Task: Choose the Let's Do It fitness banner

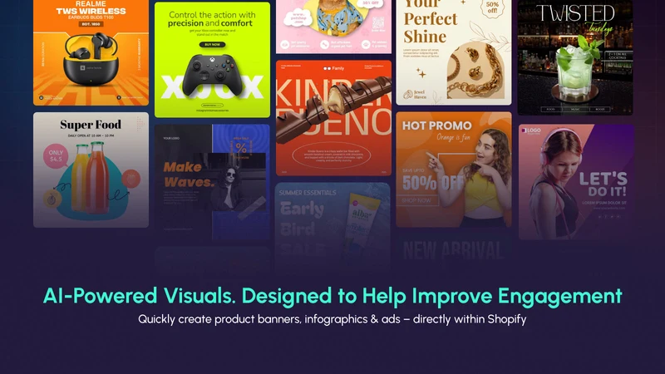Action: 576,181
